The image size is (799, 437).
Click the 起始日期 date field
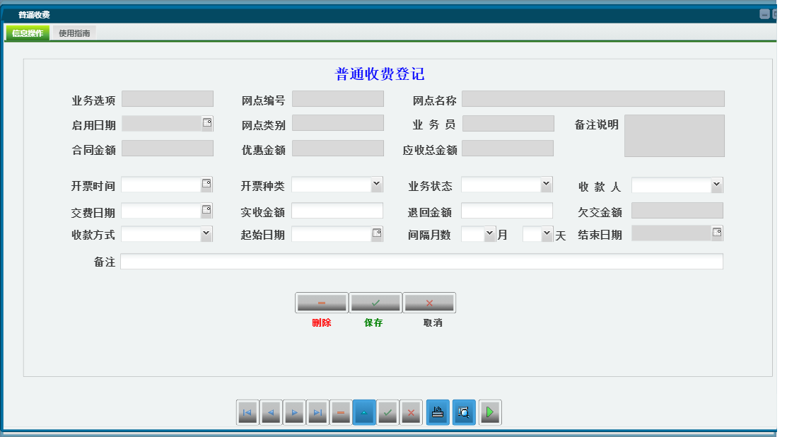click(x=332, y=234)
